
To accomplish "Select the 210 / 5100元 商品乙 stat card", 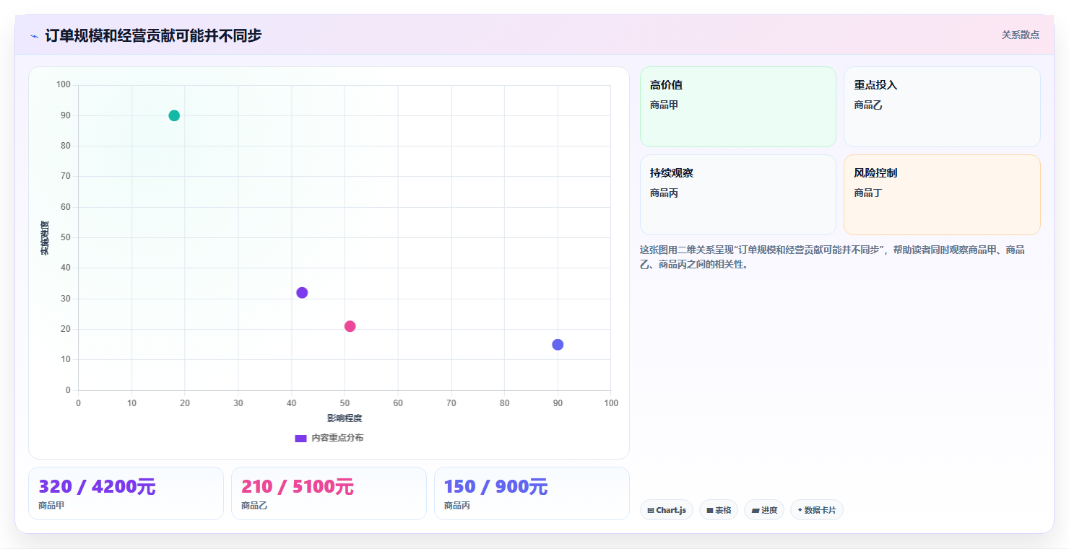I will [329, 493].
